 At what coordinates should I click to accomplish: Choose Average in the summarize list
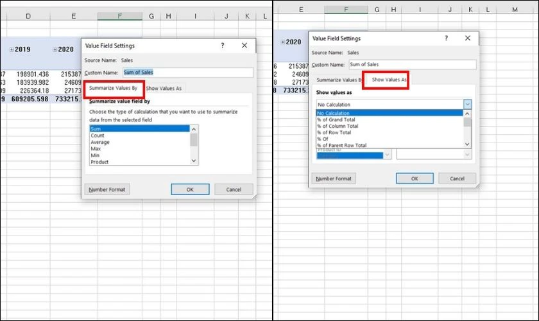[x=139, y=142]
